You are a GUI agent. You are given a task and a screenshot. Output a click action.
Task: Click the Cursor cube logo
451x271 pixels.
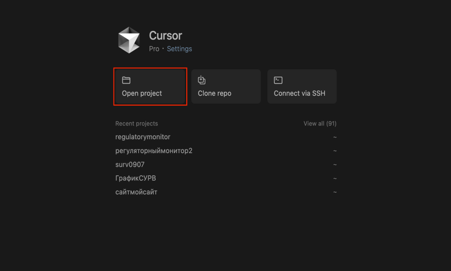128,41
